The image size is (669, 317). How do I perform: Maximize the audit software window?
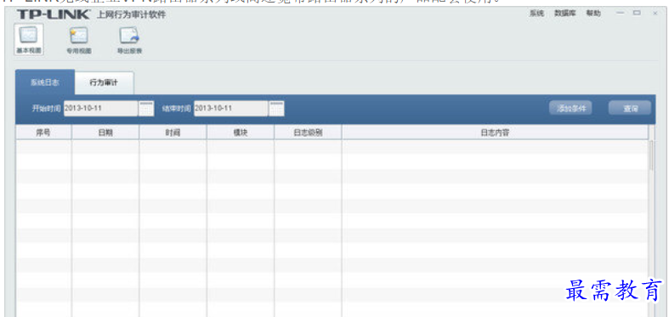(637, 14)
